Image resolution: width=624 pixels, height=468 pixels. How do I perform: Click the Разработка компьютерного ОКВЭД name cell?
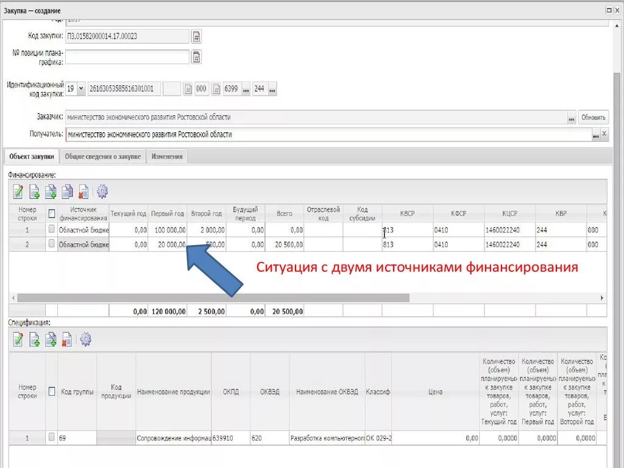coord(327,438)
